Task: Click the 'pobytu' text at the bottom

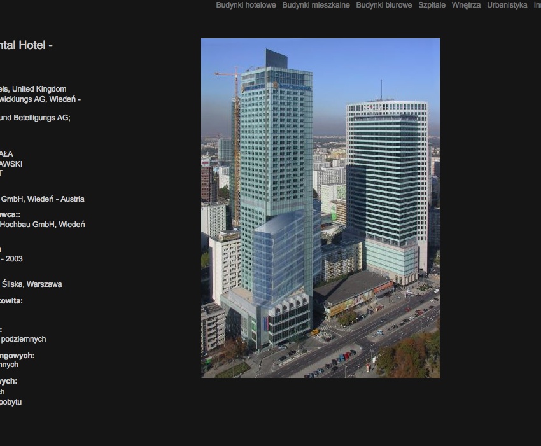Action: tap(11, 402)
